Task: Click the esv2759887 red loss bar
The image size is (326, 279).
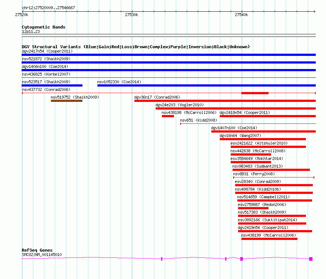Action: (253, 208)
